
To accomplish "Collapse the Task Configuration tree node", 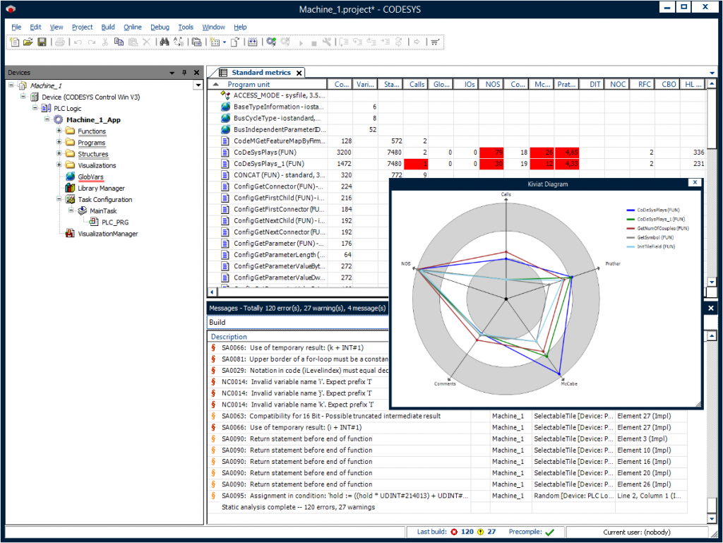I will click(x=60, y=200).
